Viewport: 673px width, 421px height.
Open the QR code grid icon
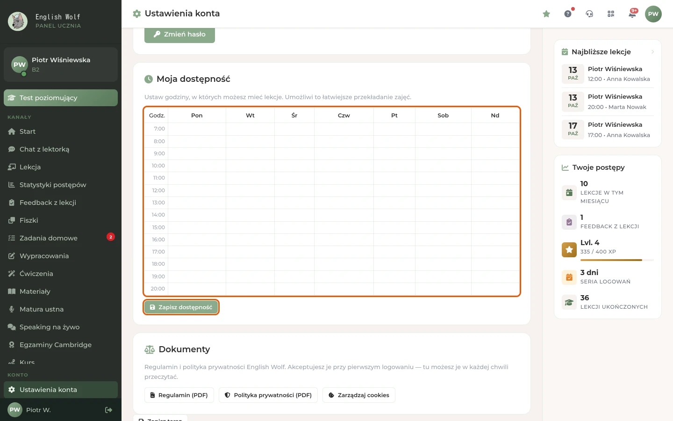pyautogui.click(x=611, y=14)
